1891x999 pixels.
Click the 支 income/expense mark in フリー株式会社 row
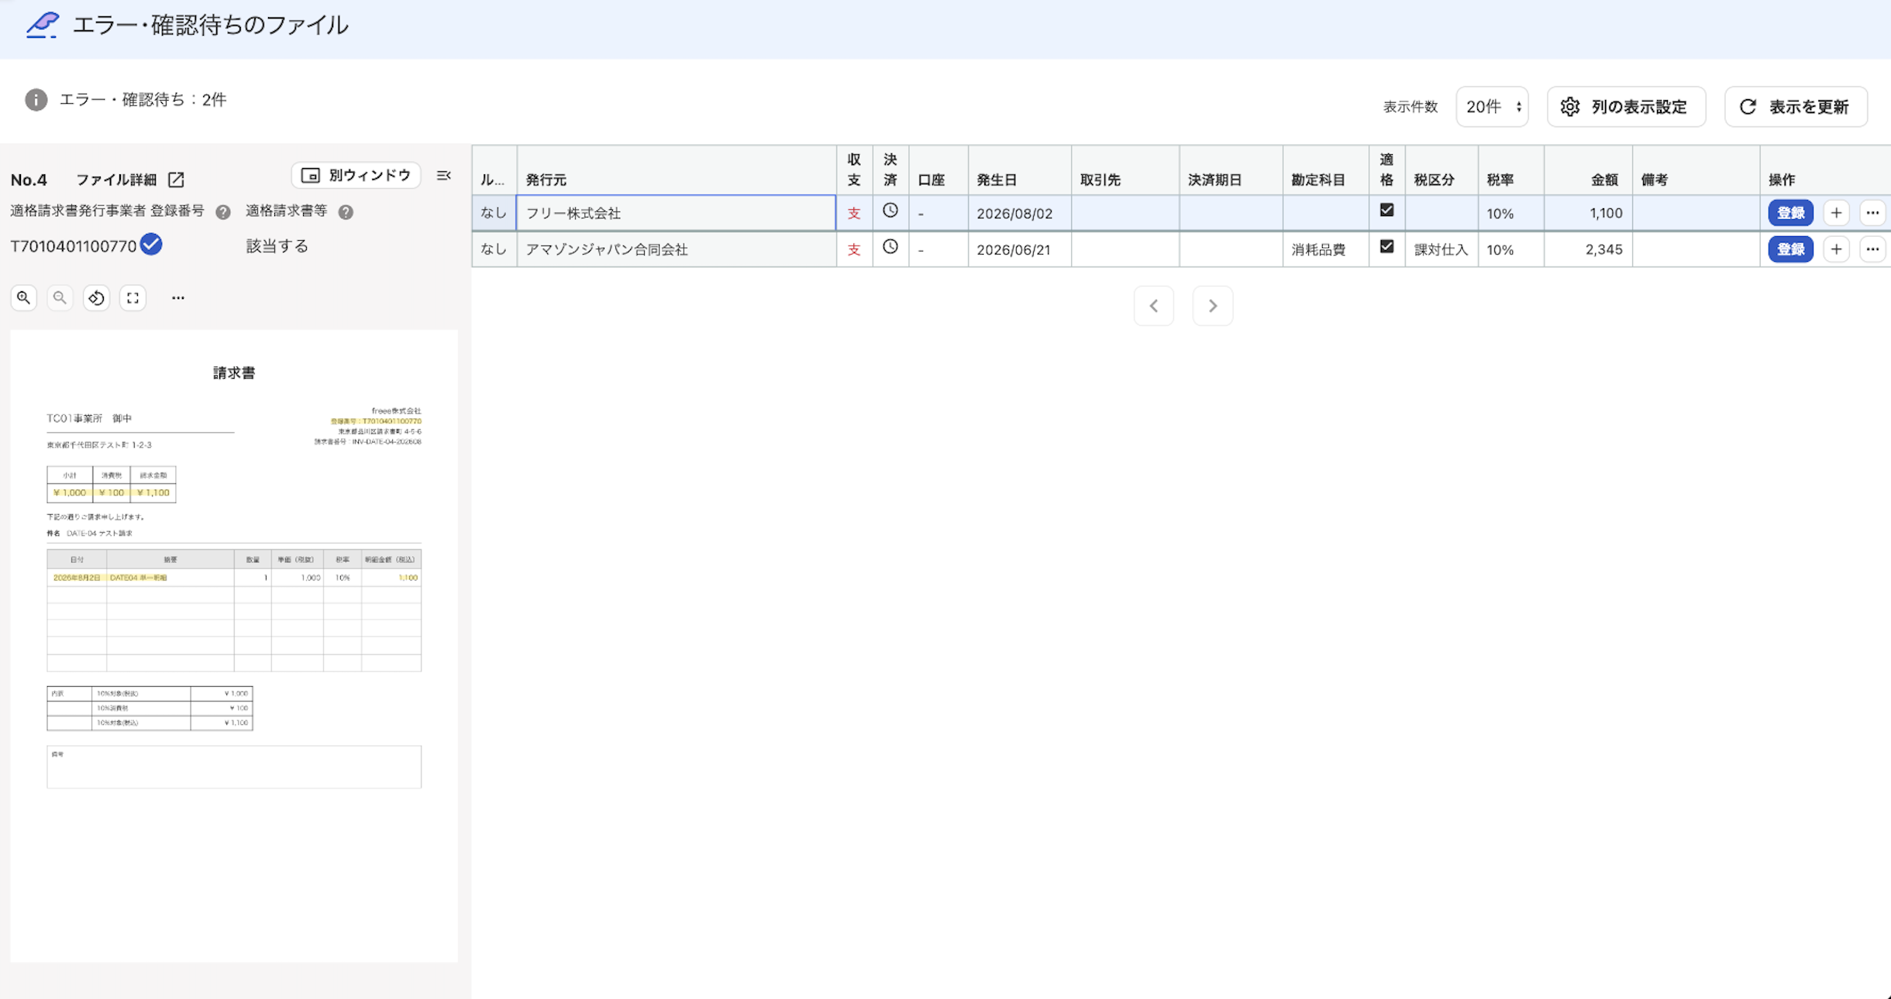[854, 213]
